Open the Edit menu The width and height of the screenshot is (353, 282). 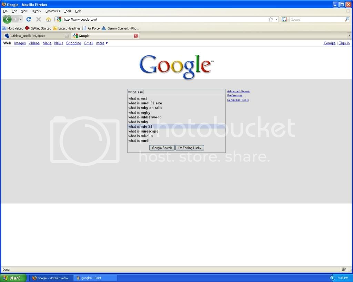(x=14, y=11)
